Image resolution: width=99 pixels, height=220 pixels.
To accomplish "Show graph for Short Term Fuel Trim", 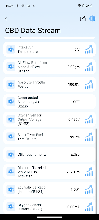I will click(89, 137).
